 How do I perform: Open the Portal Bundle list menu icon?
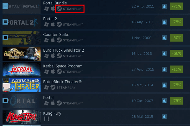coord(5,6)
